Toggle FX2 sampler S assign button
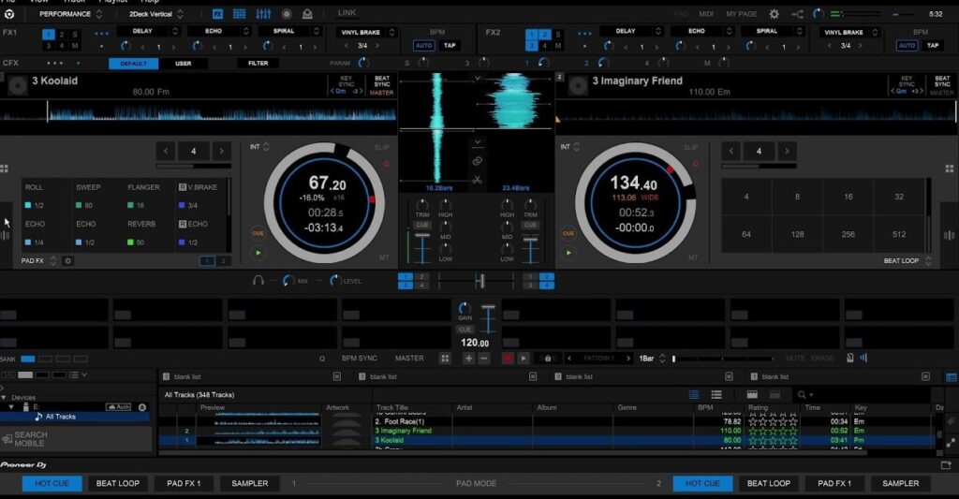Image resolution: width=959 pixels, height=499 pixels. point(557,35)
